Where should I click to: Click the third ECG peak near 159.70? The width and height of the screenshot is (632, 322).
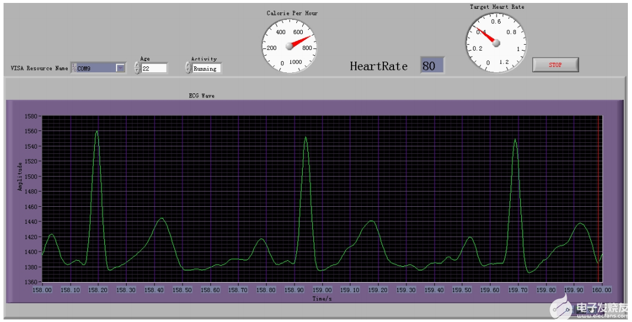pos(515,140)
